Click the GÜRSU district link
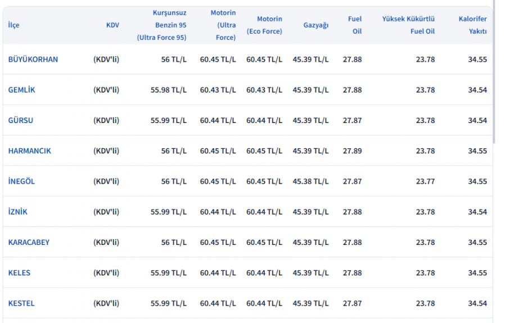Screen dimensions: 506x323 (x=20, y=120)
